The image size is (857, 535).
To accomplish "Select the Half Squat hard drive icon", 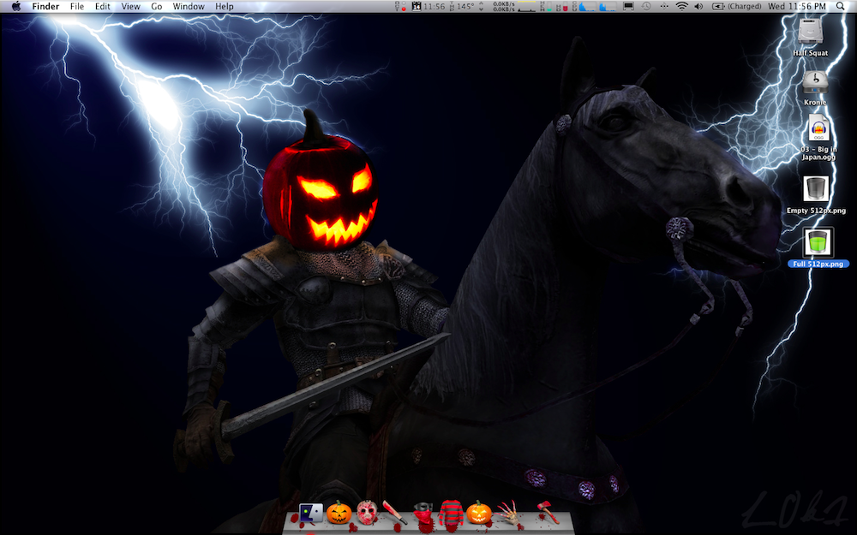I will pyautogui.click(x=811, y=32).
